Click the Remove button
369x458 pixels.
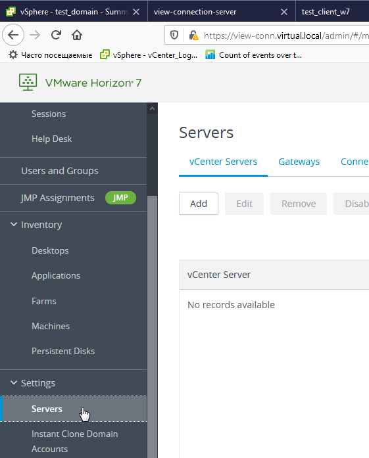click(299, 204)
